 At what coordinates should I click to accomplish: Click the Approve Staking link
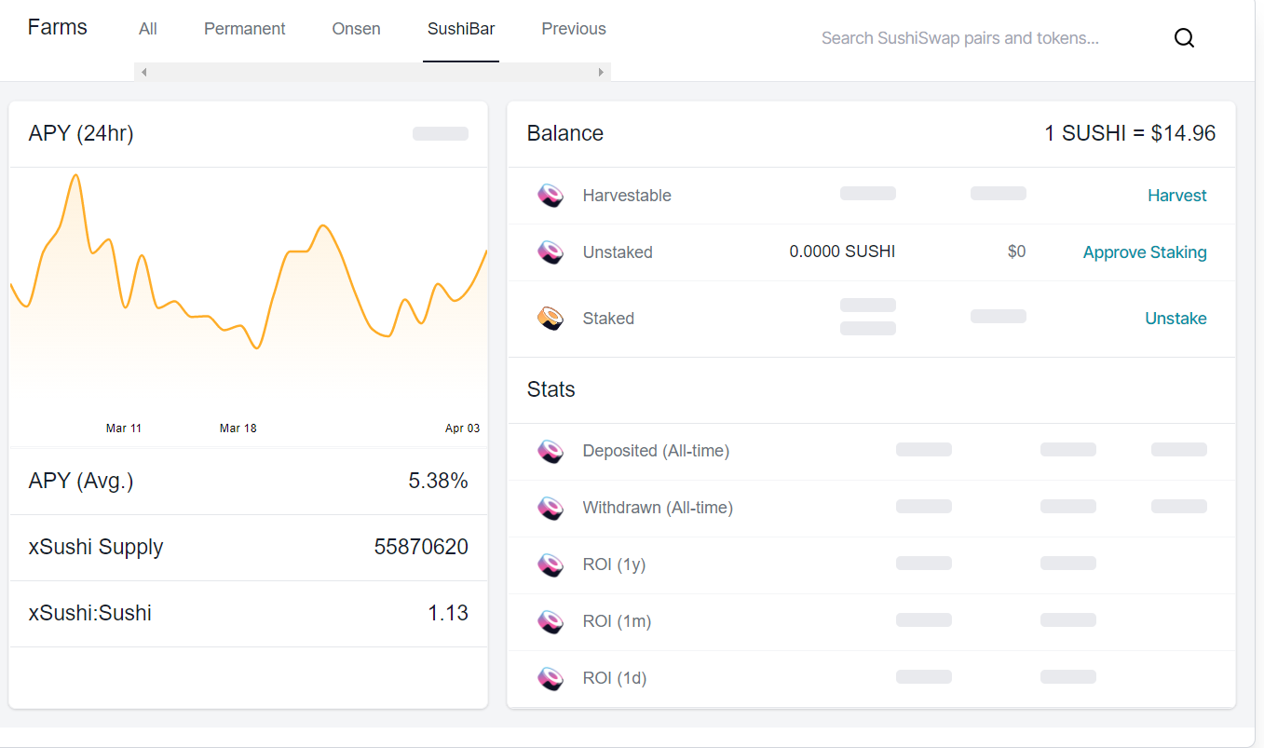click(1145, 252)
